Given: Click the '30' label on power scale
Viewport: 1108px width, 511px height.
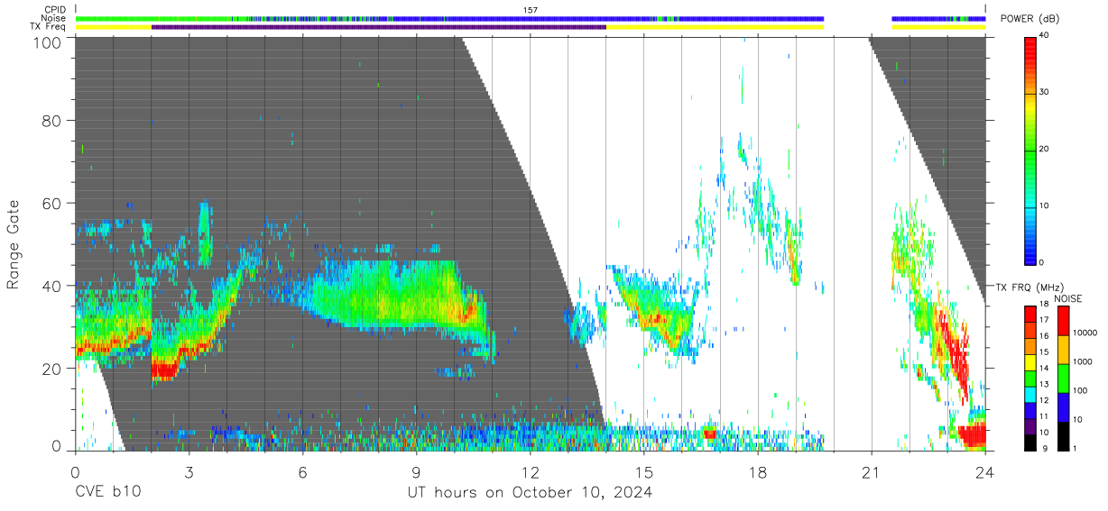Looking at the screenshot, I should 1046,92.
